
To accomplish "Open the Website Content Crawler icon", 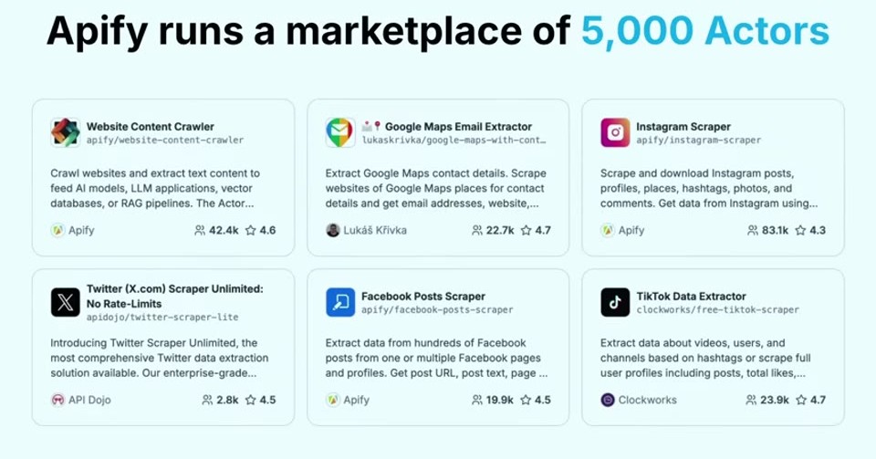I will (x=65, y=133).
